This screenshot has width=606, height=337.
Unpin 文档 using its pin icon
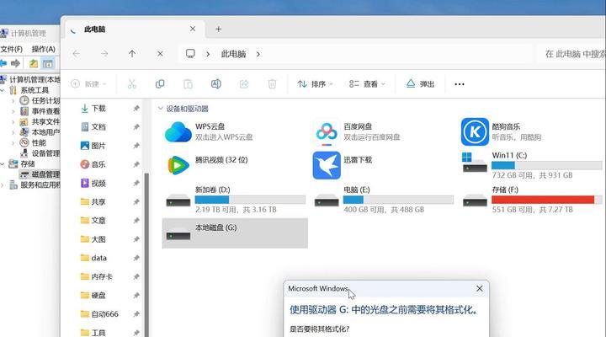(x=136, y=127)
